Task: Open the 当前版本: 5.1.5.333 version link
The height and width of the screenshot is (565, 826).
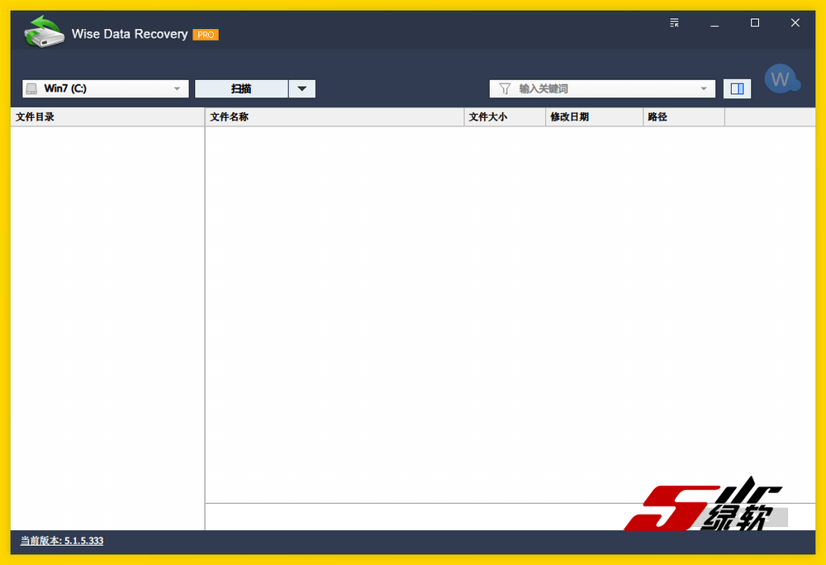Action: [x=62, y=541]
